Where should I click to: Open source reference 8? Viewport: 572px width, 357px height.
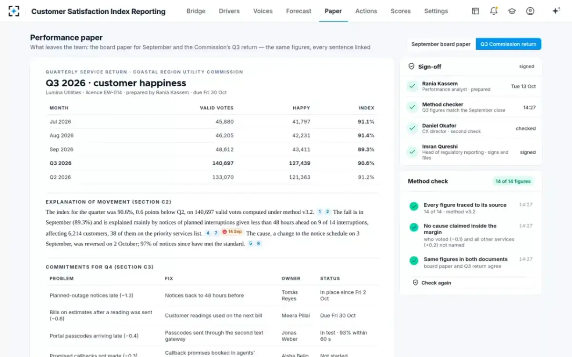pos(258,244)
